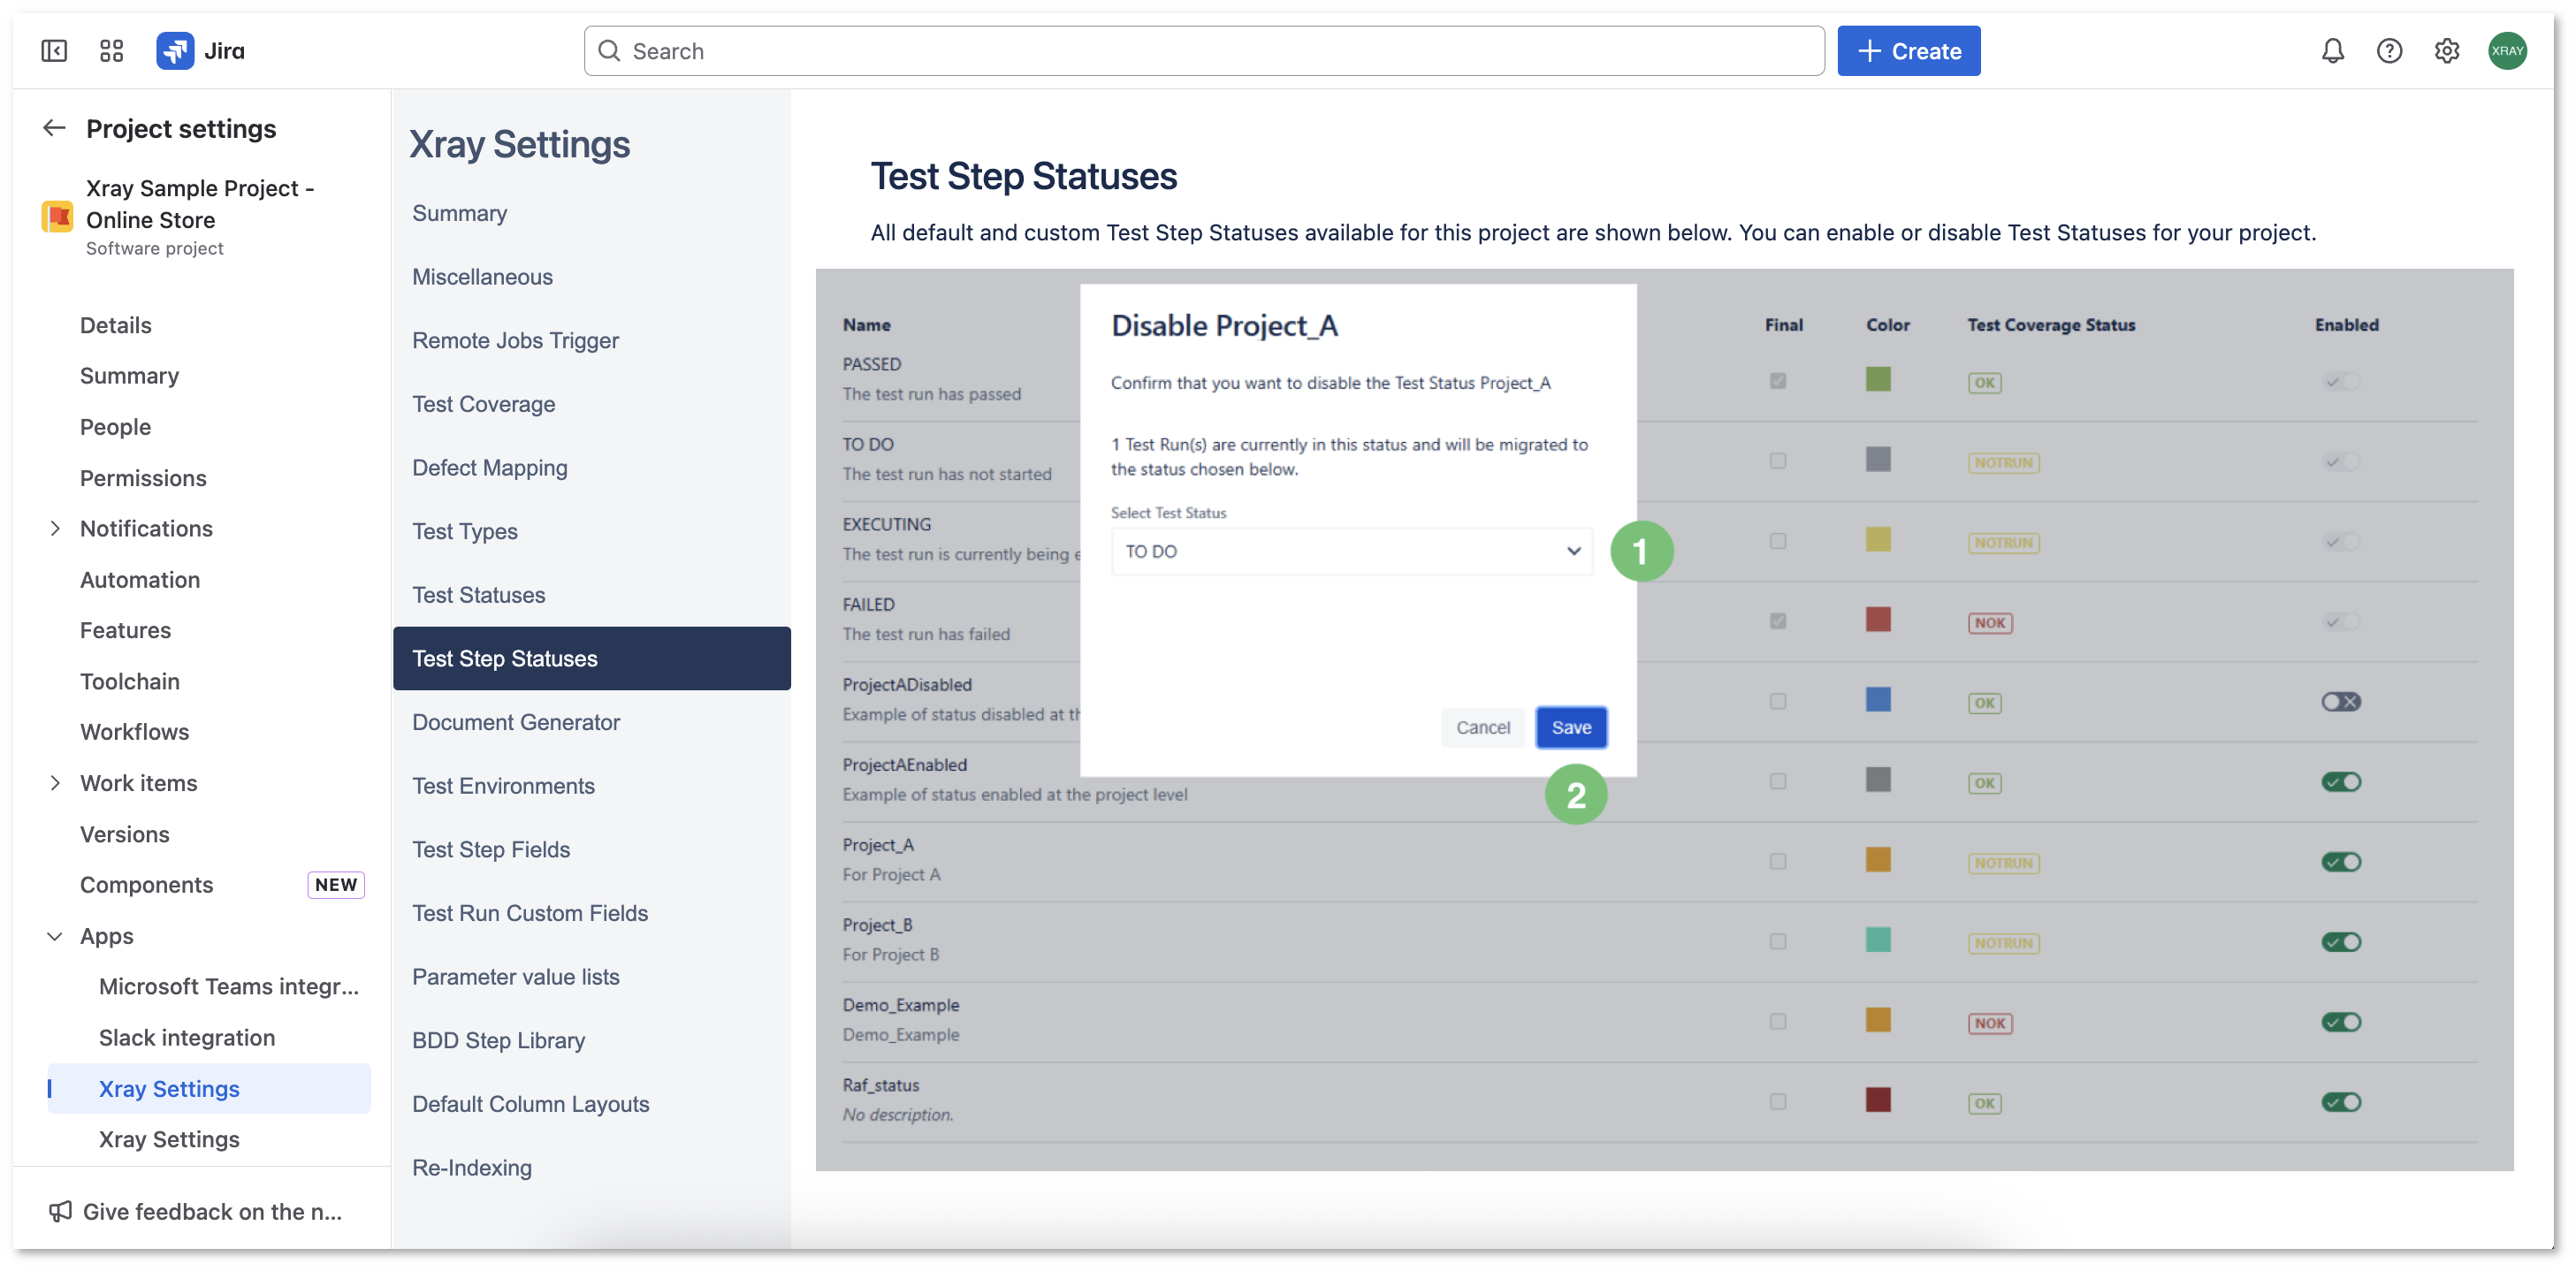Go back using Project settings arrow
Viewport: 2576px width, 1271px height.
(54, 128)
